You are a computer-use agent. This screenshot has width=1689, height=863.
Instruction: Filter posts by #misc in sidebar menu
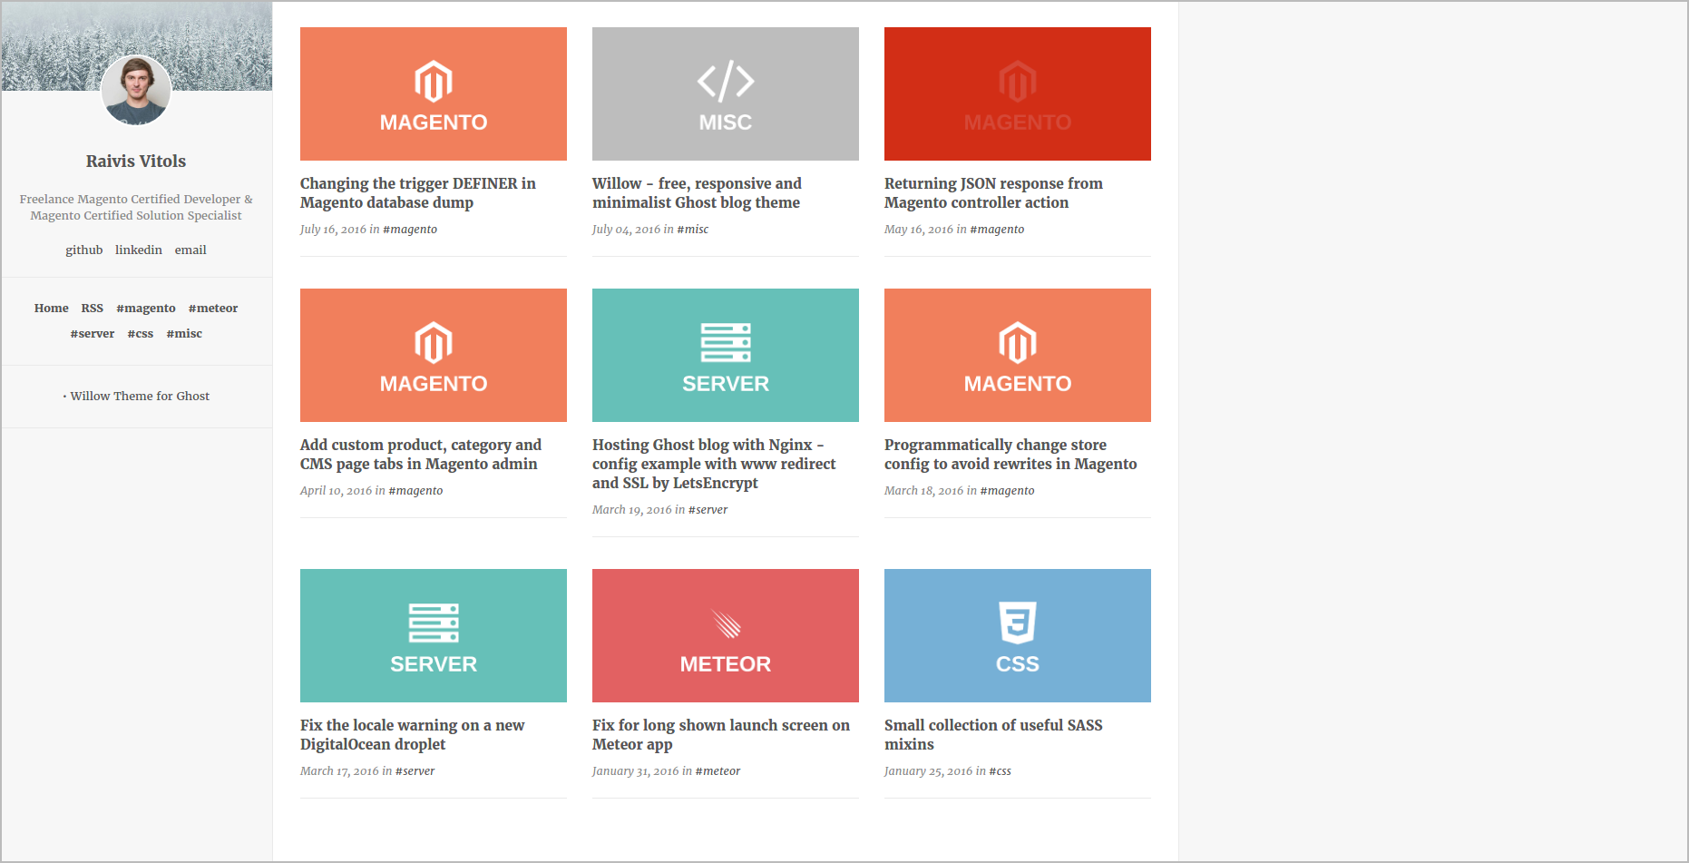tap(184, 334)
